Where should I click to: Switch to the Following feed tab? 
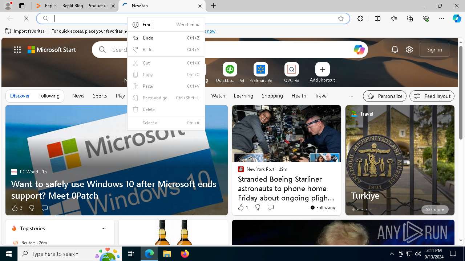49,96
